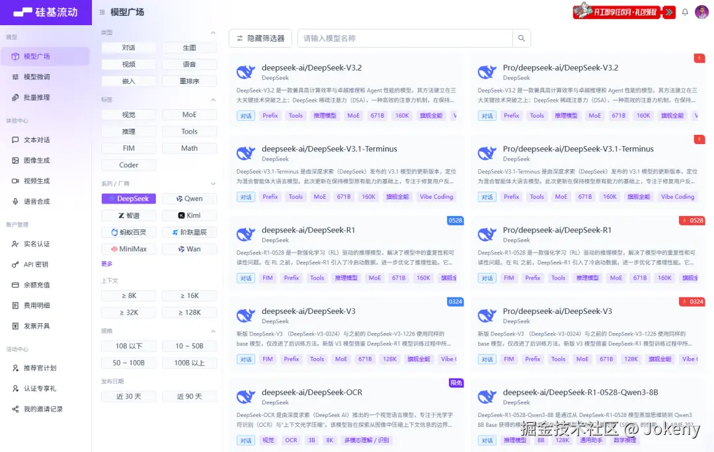The height and width of the screenshot is (452, 714).
Task: Open the Pro/deepseek-ai/DeepSeek-V3 model title
Action: click(x=557, y=311)
